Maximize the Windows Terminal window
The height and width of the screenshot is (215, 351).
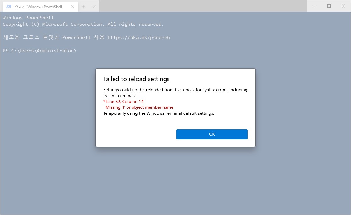coord(329,6)
